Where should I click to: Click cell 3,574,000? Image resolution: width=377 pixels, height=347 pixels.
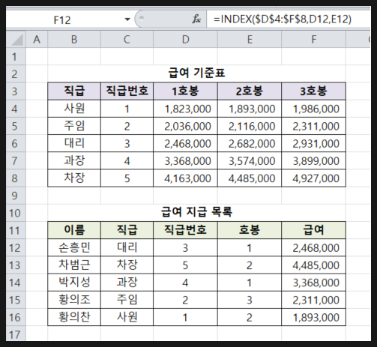[x=250, y=160]
